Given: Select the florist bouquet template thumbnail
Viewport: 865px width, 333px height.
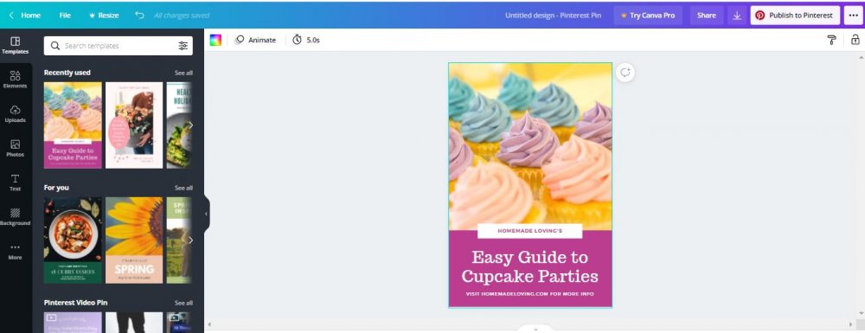Looking at the screenshot, I should coord(134,125).
